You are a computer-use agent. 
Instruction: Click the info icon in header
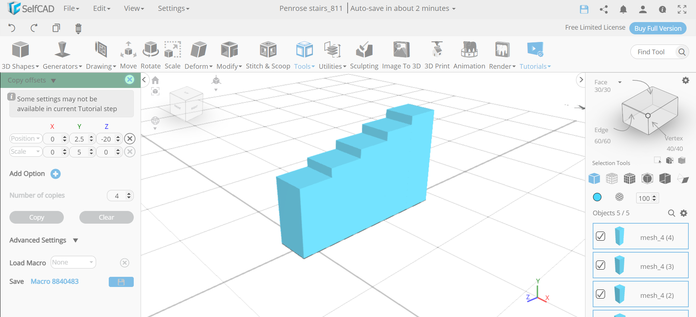pyautogui.click(x=662, y=9)
